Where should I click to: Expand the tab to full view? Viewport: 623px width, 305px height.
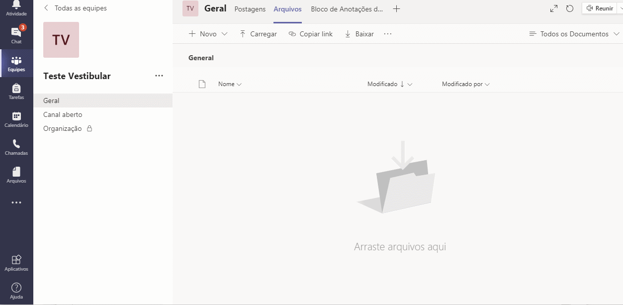coord(554,8)
